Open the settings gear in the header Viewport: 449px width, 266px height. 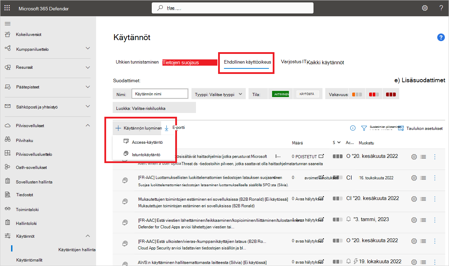pyautogui.click(x=425, y=8)
